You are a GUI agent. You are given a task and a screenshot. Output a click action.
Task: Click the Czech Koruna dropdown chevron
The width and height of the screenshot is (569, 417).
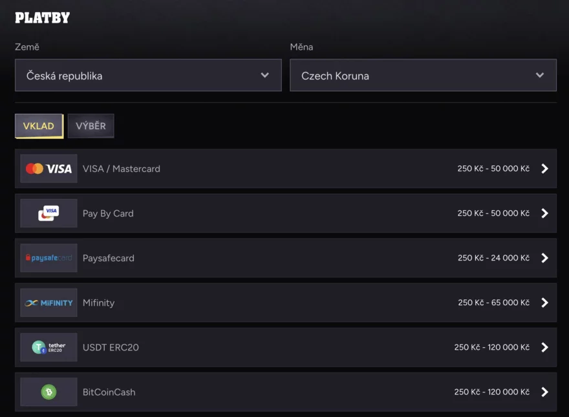coord(540,75)
